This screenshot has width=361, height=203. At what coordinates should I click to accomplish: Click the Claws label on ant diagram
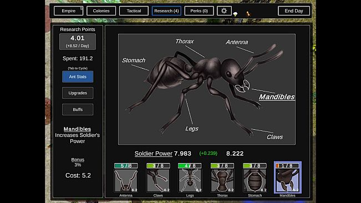[x=274, y=137]
